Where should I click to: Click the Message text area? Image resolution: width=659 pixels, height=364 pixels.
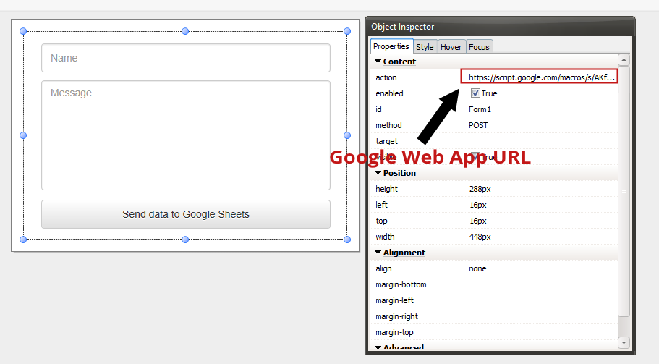coord(186,135)
